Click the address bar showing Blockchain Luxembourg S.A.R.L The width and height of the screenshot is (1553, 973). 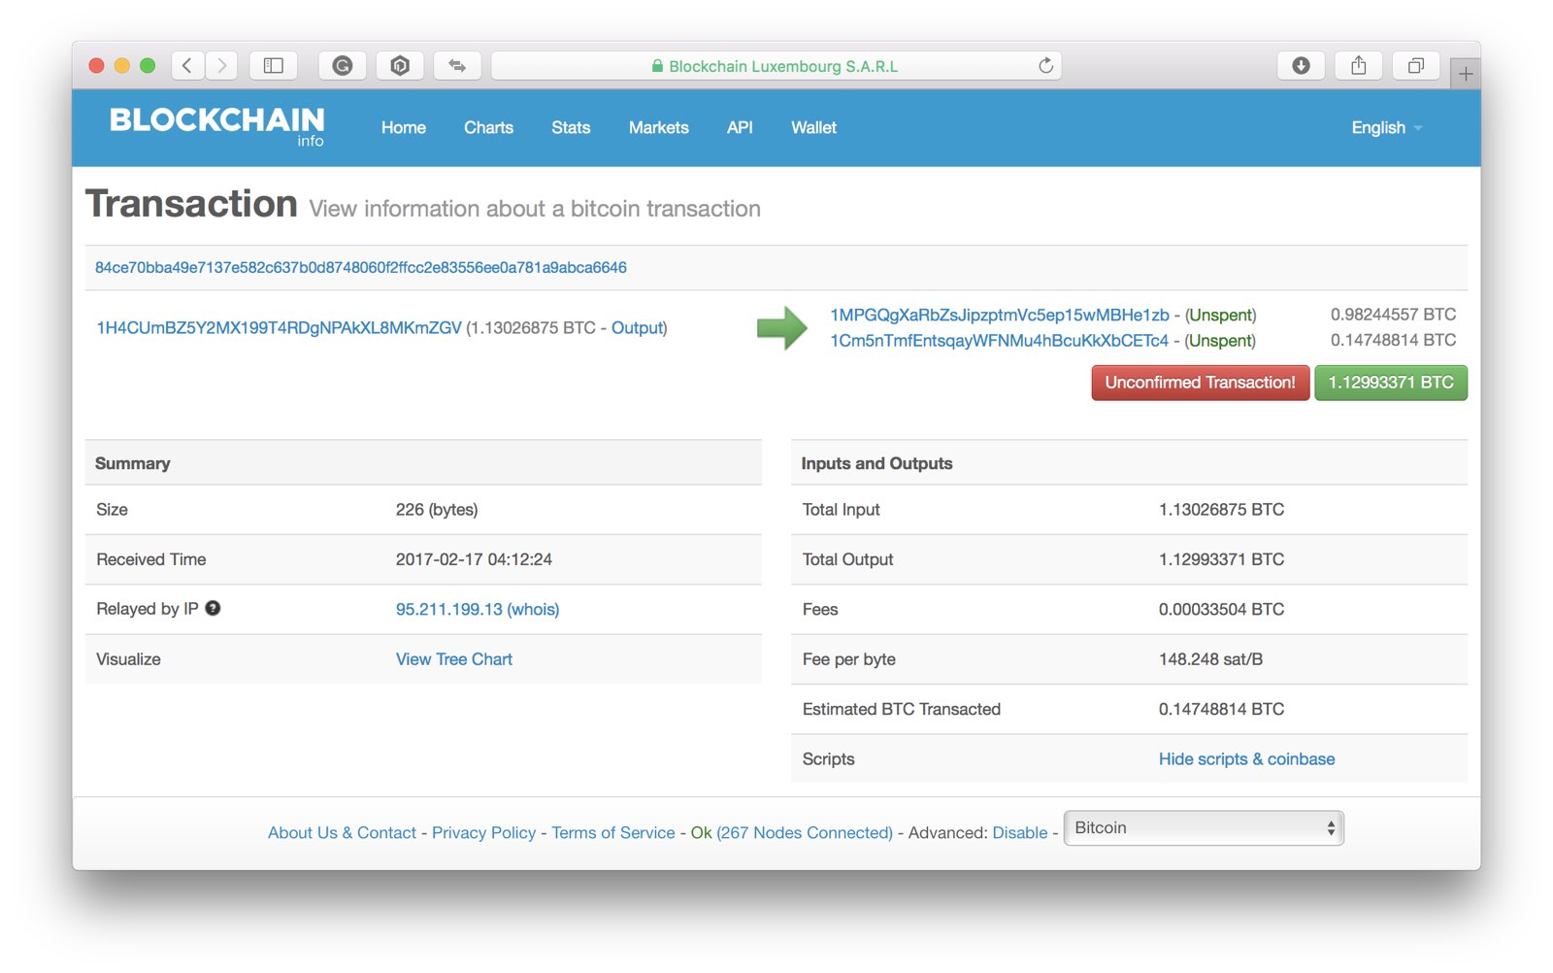coord(776,65)
